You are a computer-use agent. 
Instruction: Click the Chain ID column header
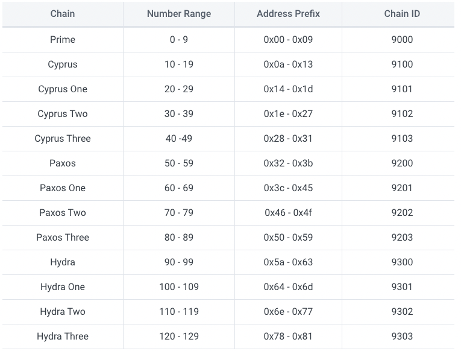coord(402,14)
